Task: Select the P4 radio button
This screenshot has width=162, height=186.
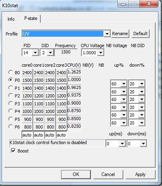Action: tap(10, 111)
